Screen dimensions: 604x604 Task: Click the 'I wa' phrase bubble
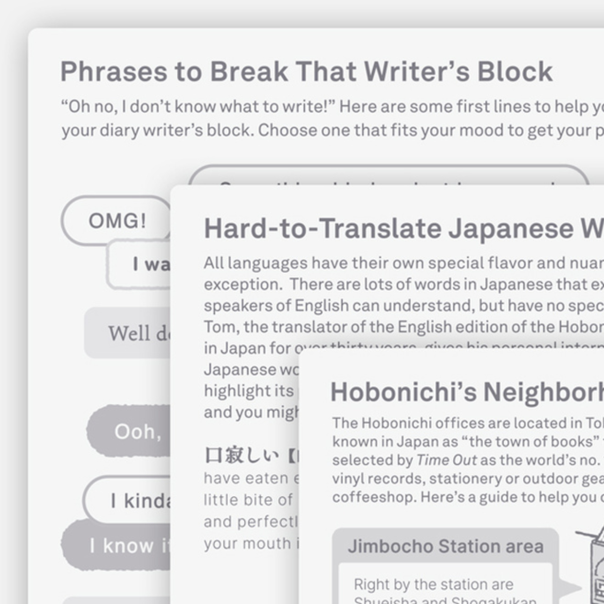[x=139, y=264]
